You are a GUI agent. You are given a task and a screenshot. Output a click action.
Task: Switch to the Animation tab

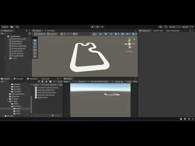(x=32, y=79)
